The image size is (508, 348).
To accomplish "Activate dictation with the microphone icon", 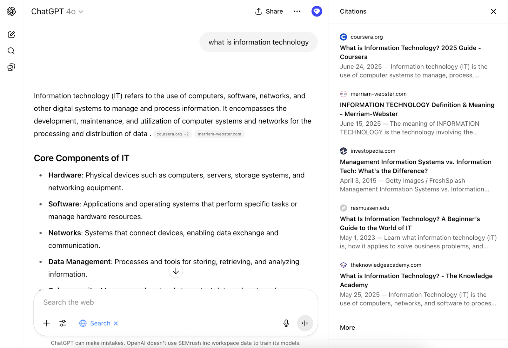I will tap(286, 323).
